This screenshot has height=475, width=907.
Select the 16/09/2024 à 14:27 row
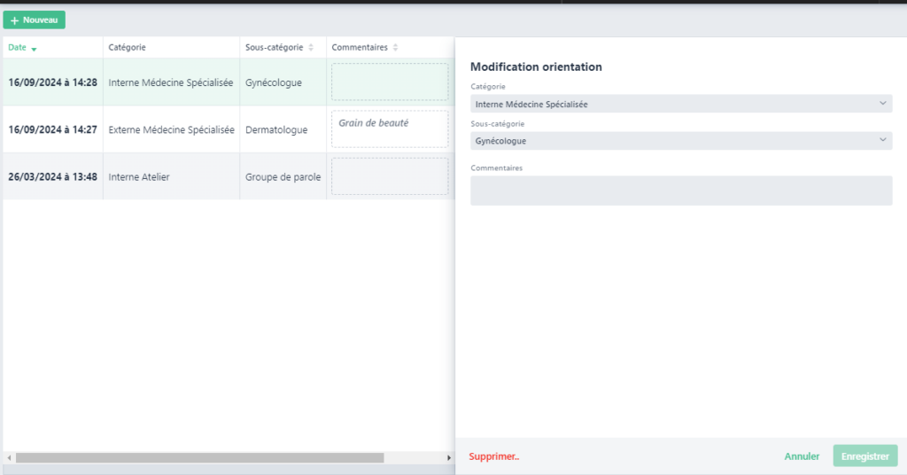52,129
